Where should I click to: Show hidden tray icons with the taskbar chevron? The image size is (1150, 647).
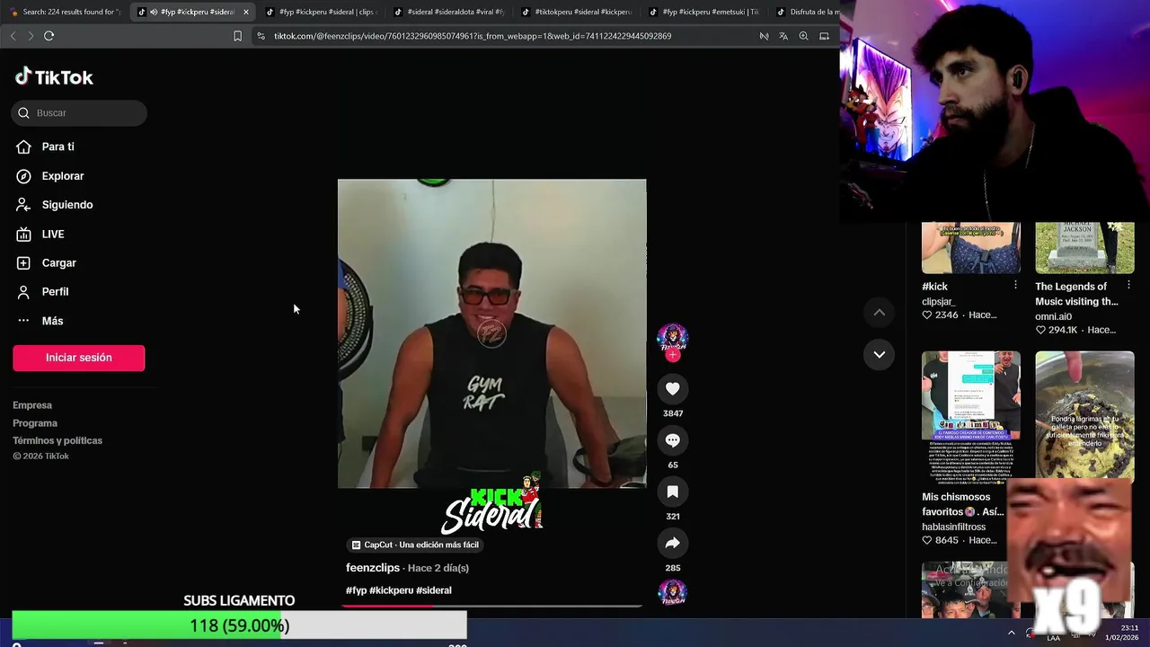1012,633
